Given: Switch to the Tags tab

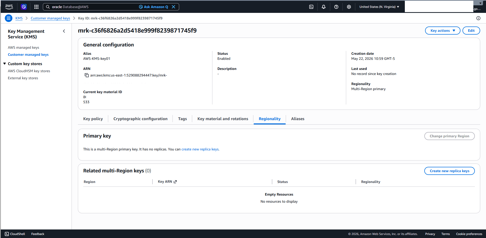Looking at the screenshot, I should click(x=182, y=119).
